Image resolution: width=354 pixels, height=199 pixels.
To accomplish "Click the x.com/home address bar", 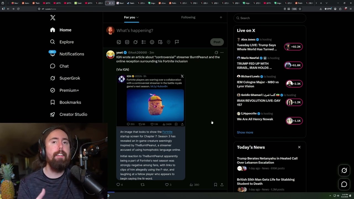I will pos(160,9).
